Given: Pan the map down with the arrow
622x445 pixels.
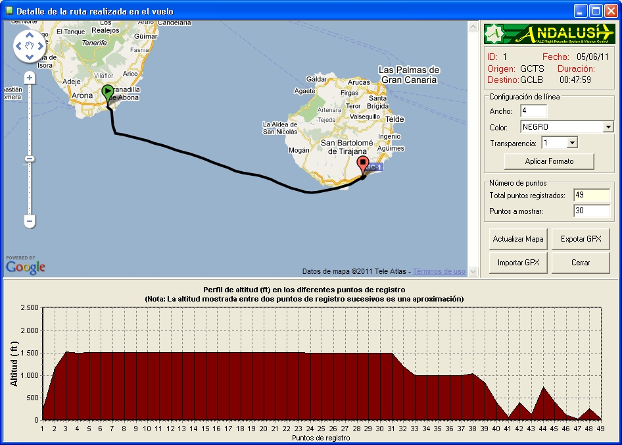Looking at the screenshot, I should tap(30, 57).
